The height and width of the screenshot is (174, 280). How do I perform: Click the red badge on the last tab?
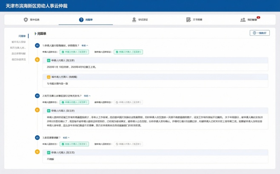[258, 17]
